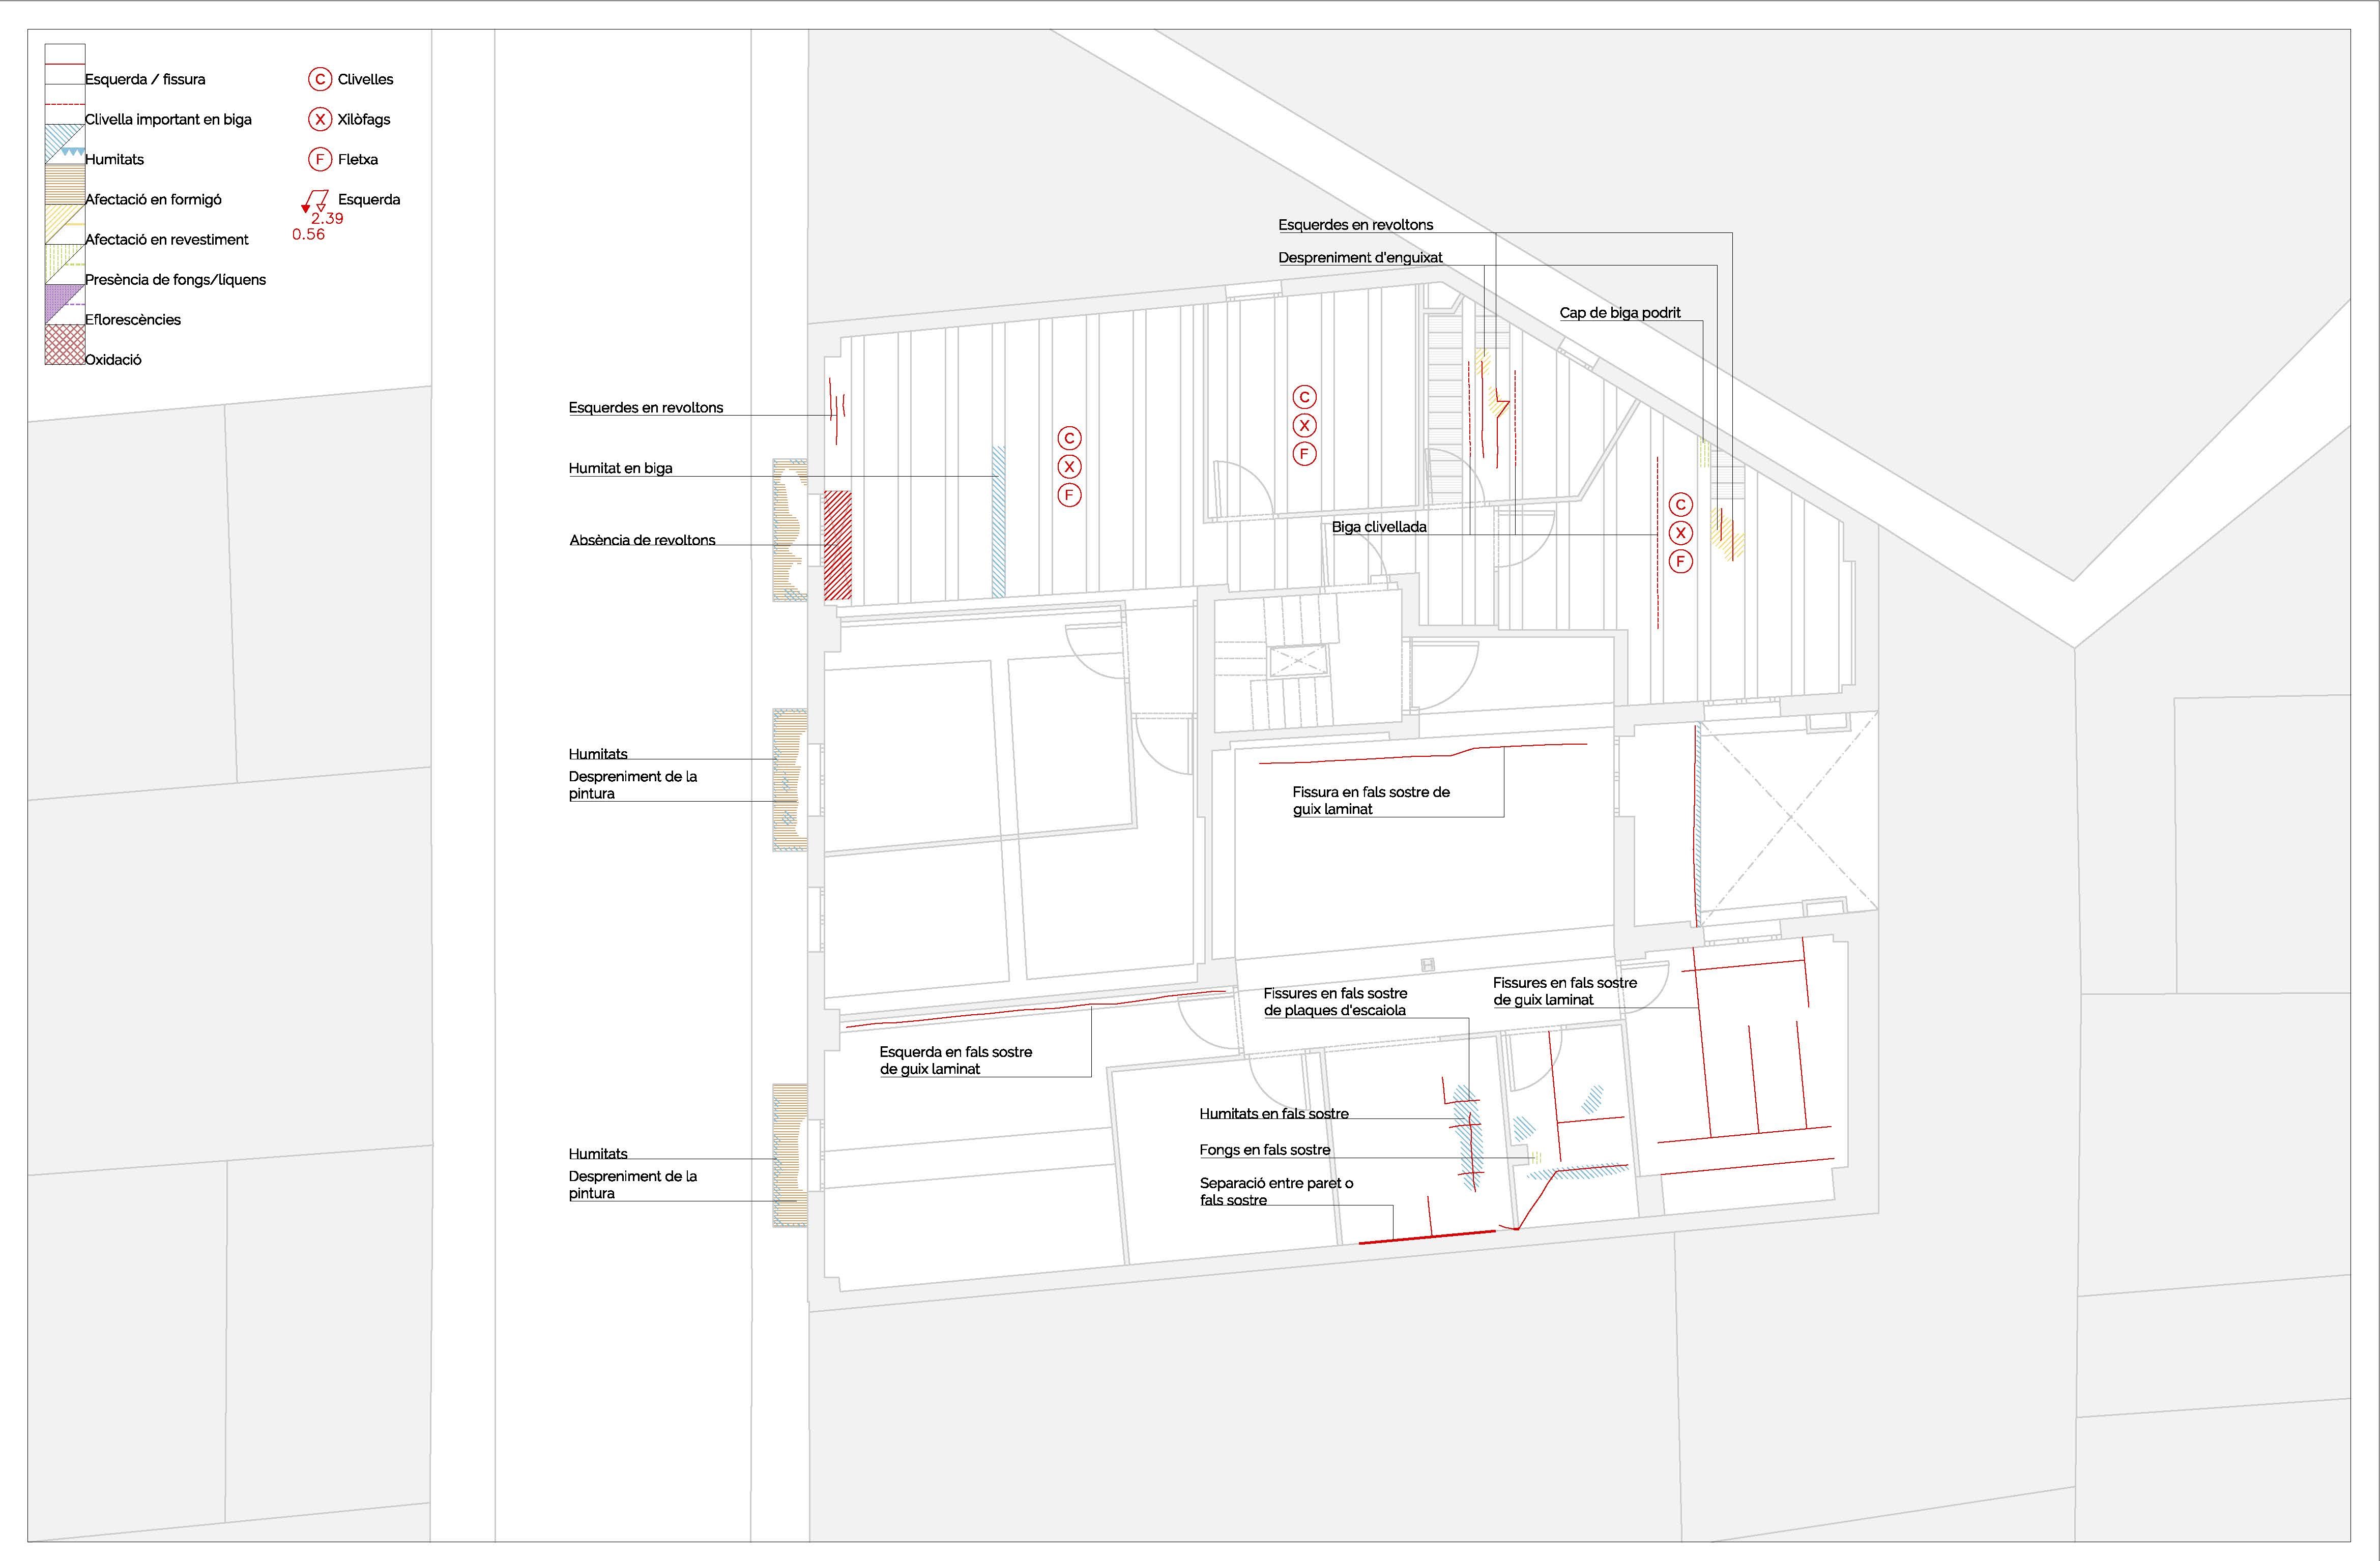Select the Humitats hatch swatch in legend
2380x1561 pixels.
click(64, 144)
